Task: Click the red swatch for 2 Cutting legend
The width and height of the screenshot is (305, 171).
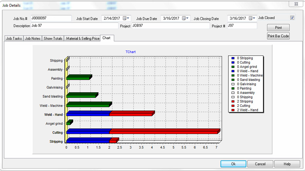Action: tap(233, 106)
